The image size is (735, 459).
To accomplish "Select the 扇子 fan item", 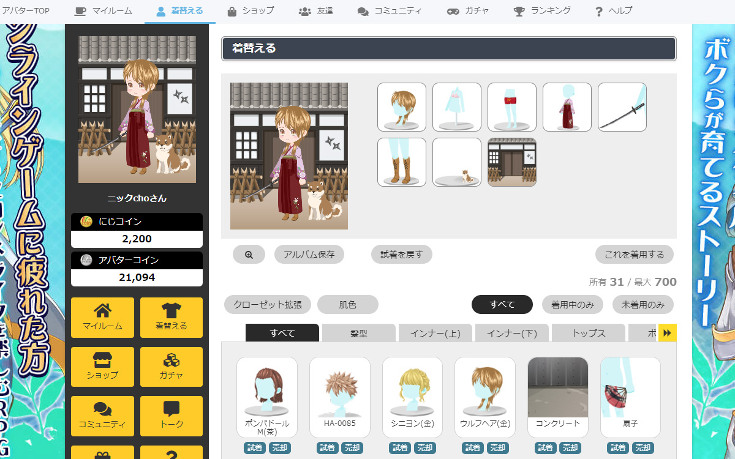I will (x=630, y=397).
